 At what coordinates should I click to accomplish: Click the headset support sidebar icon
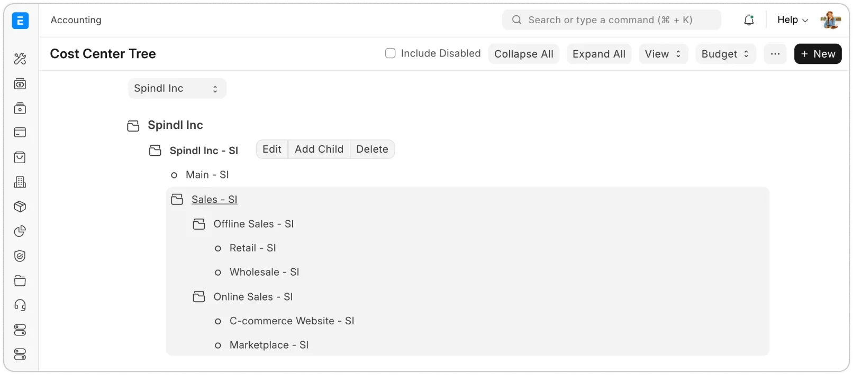20,305
